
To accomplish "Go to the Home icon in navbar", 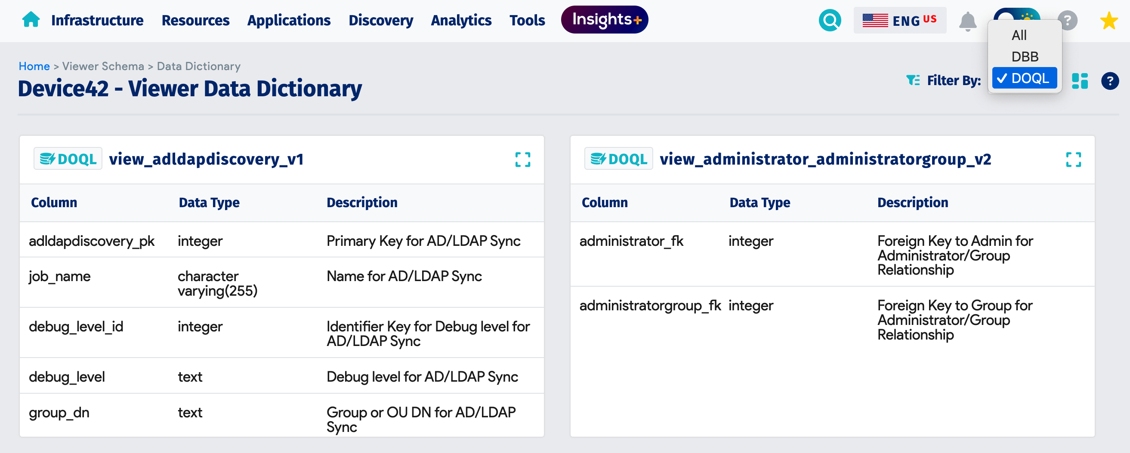I will [x=31, y=20].
